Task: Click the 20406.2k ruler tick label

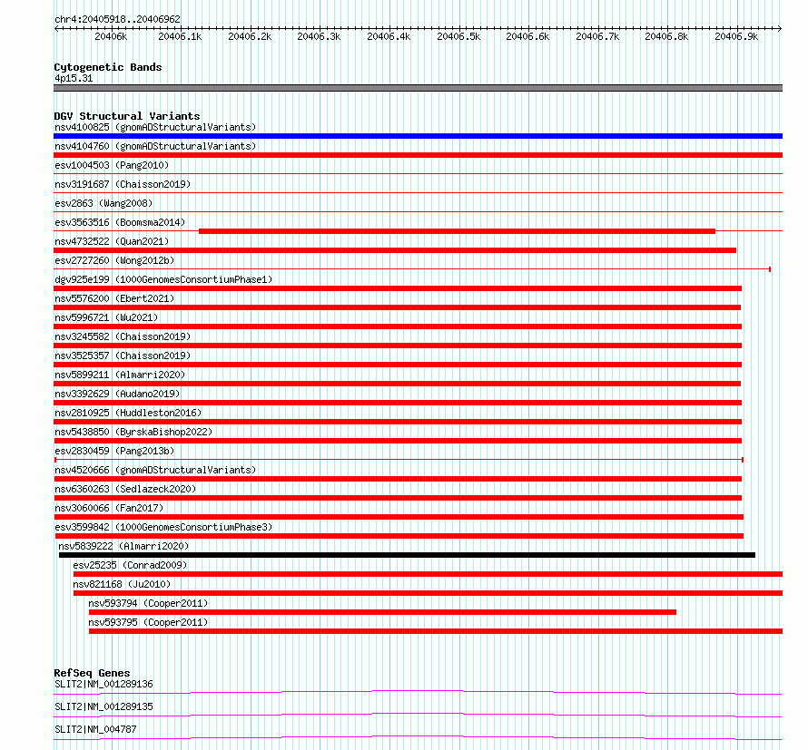Action: point(250,36)
